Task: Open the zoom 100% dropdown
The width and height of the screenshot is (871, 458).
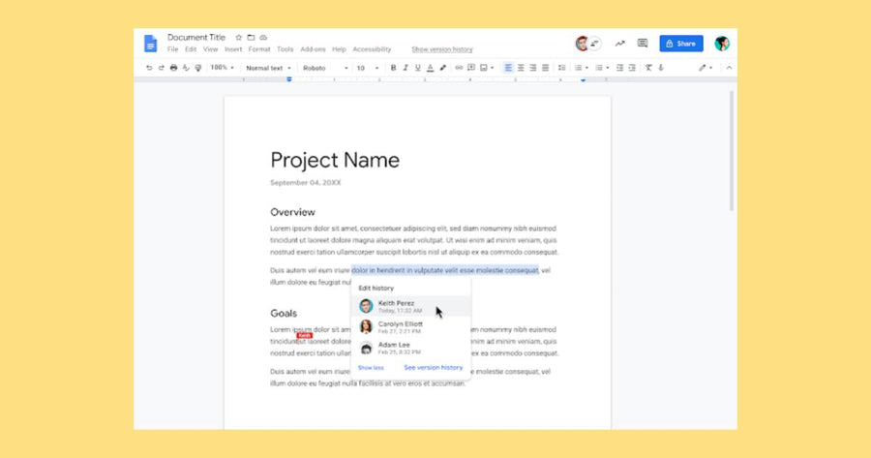Action: [223, 68]
